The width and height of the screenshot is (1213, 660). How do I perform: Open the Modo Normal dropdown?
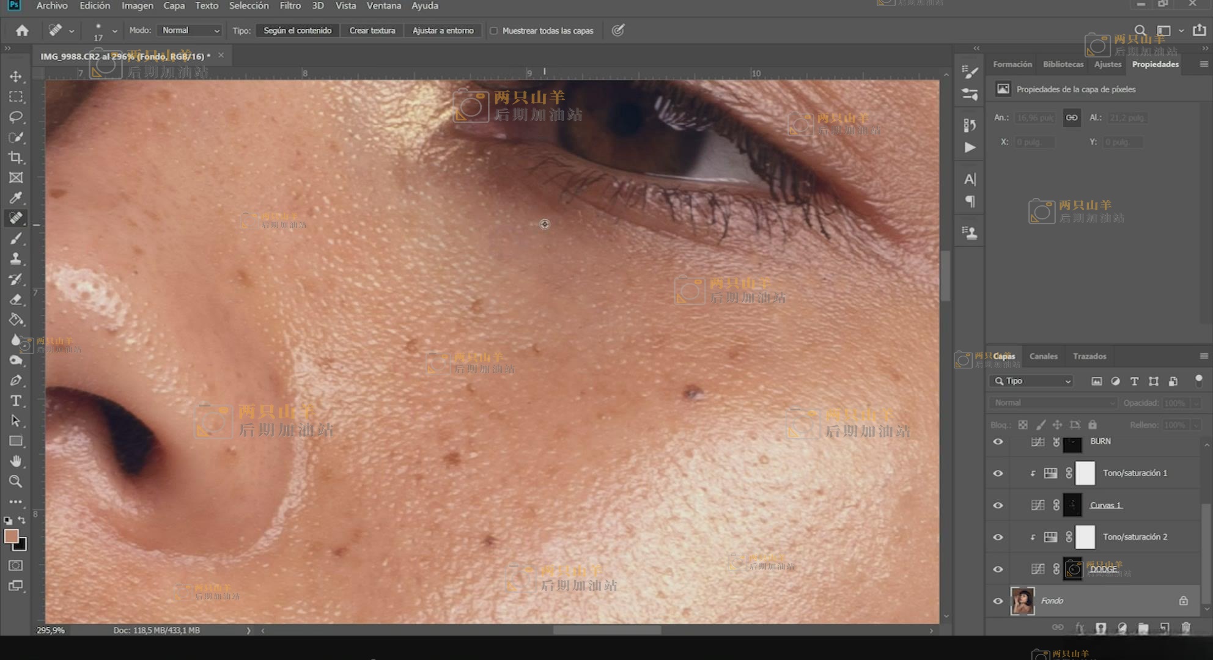(x=190, y=31)
